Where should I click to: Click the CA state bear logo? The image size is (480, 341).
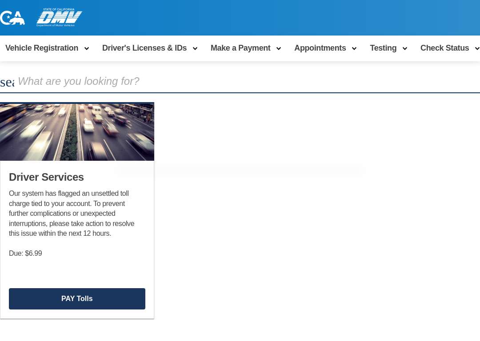12,18
